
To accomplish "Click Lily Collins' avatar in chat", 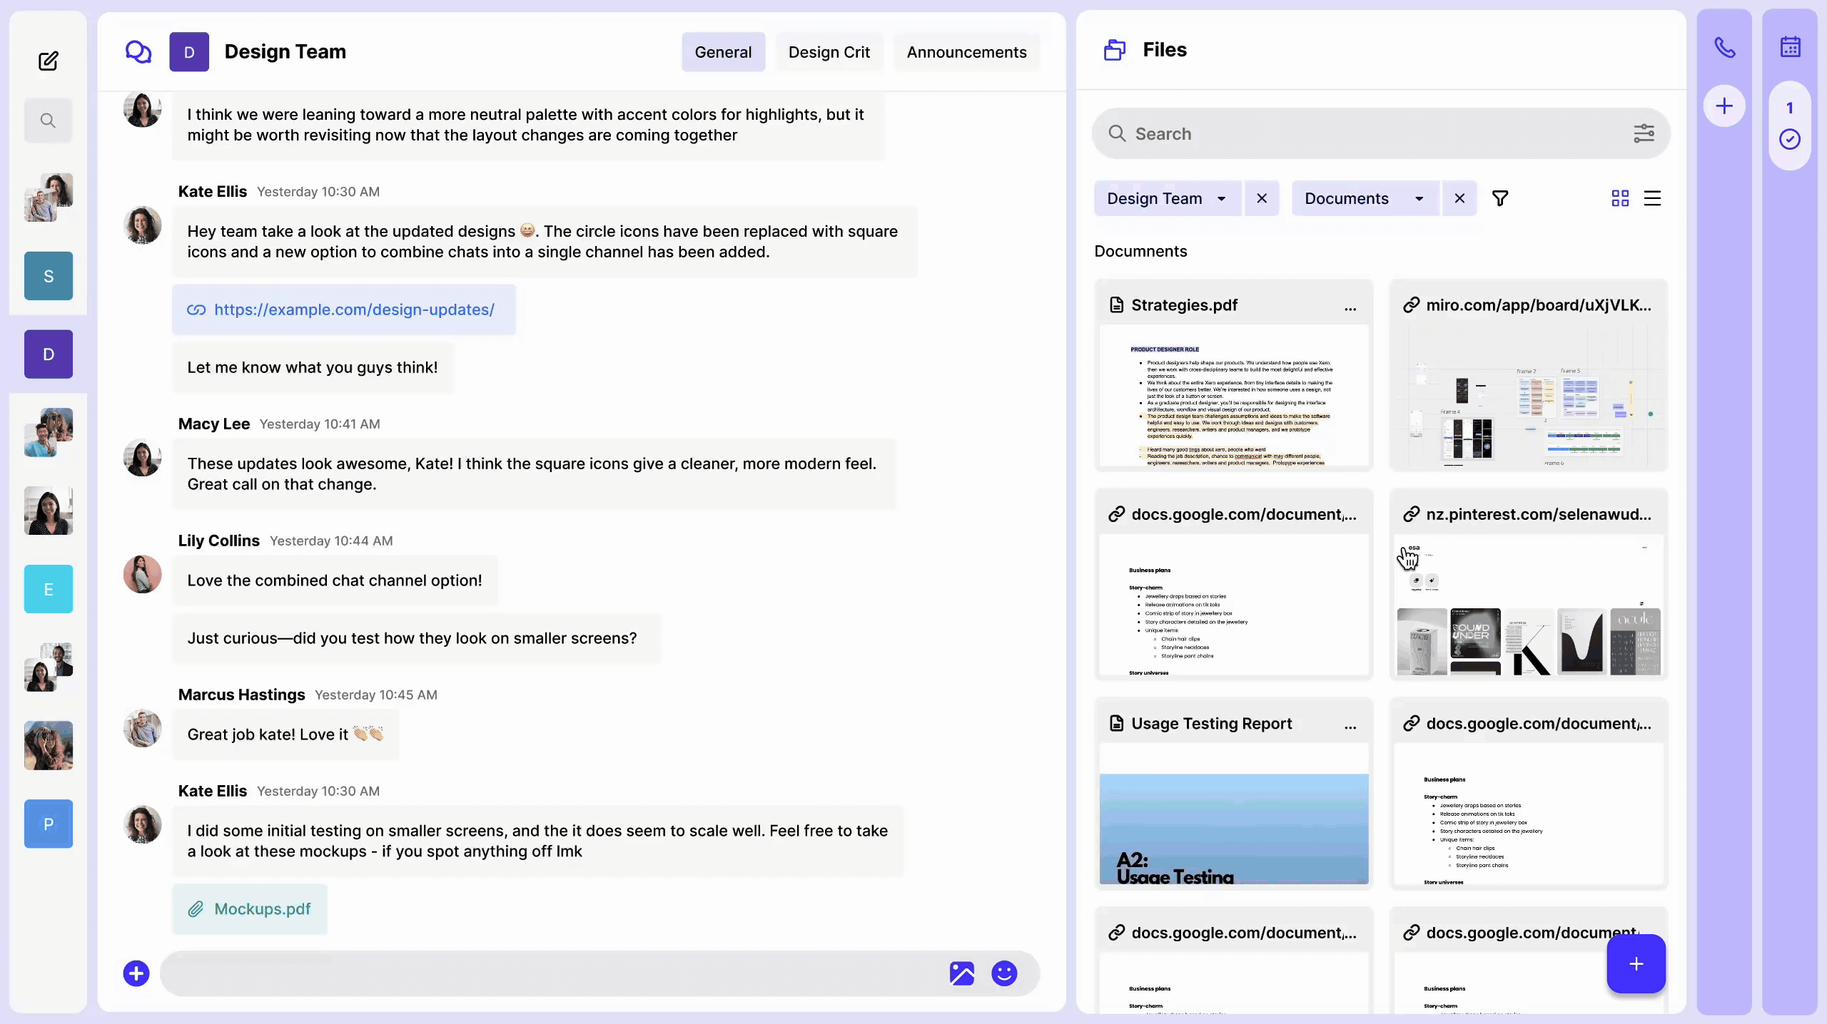I will (x=143, y=575).
